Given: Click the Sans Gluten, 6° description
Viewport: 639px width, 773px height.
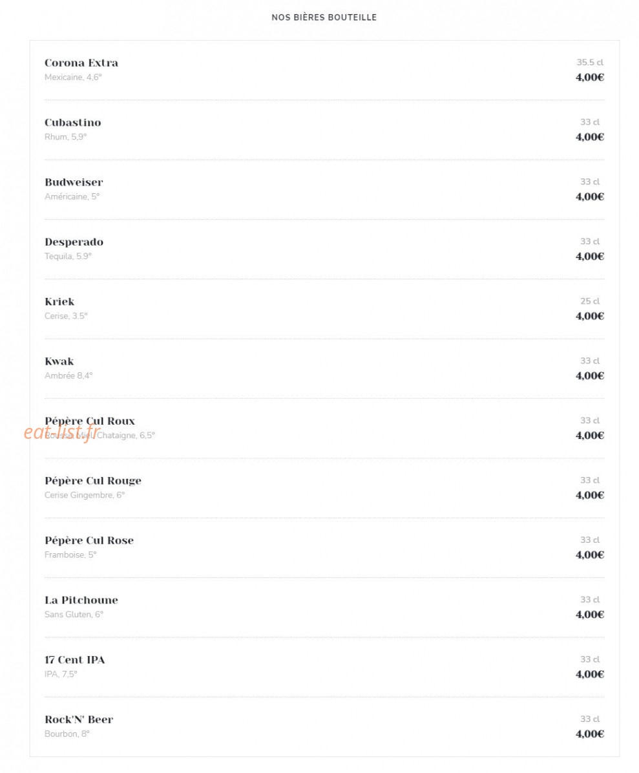Looking at the screenshot, I should tap(74, 615).
